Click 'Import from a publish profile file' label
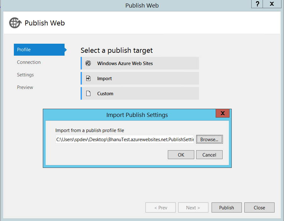284x221 pixels. tap(90, 130)
